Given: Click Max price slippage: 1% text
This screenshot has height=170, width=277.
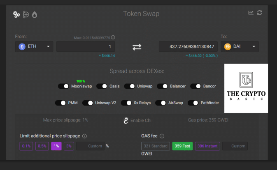Looking at the screenshot, I should point(65,120).
